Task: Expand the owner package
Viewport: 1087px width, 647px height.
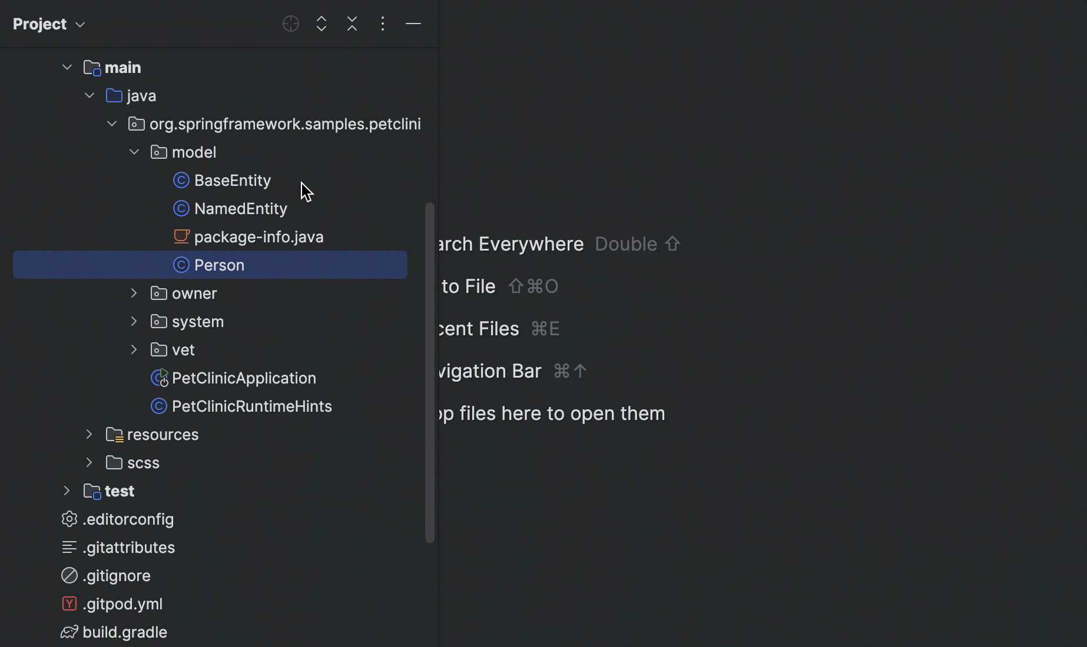Action: (x=133, y=293)
